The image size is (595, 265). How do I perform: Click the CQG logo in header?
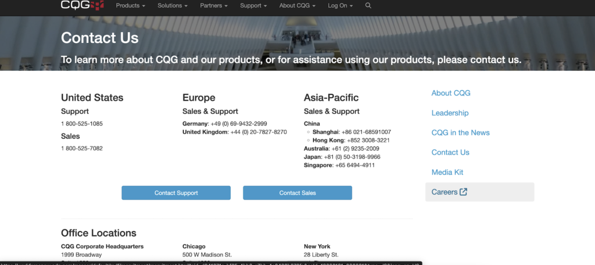coord(82,6)
